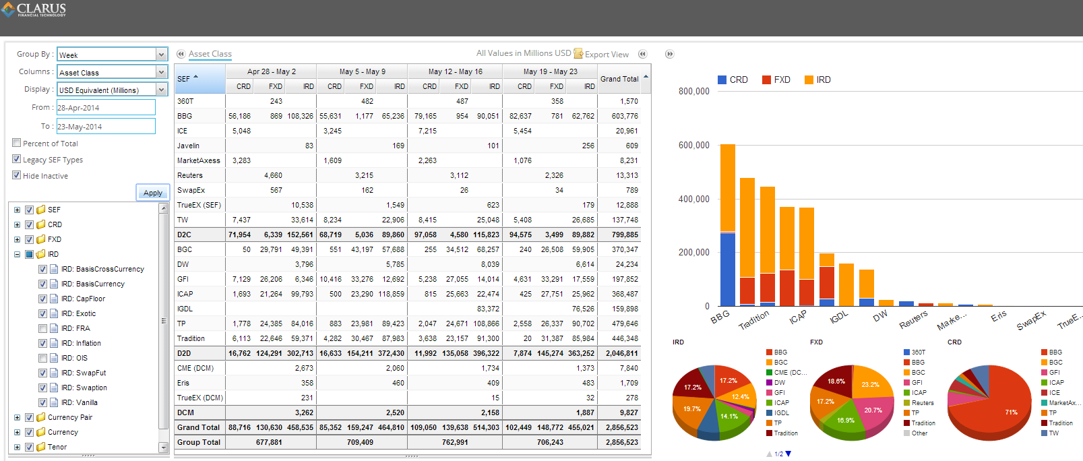Click the filter tree scrollbar down arrow

pyautogui.click(x=163, y=448)
